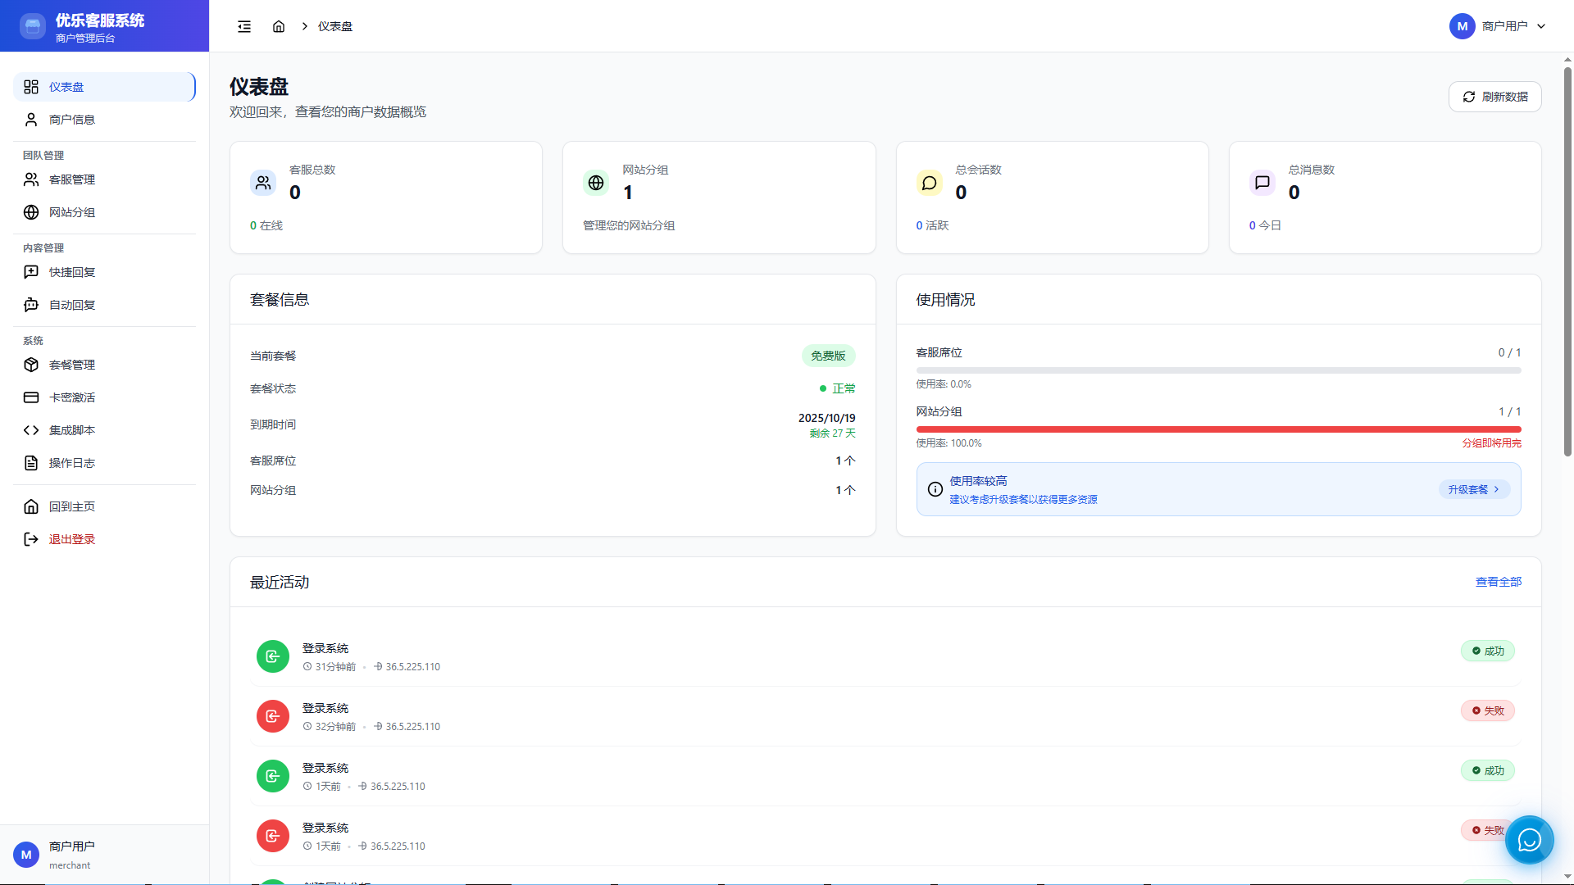The height and width of the screenshot is (885, 1574).
Task: Click the page vertical scrollbar
Action: coord(1567,262)
